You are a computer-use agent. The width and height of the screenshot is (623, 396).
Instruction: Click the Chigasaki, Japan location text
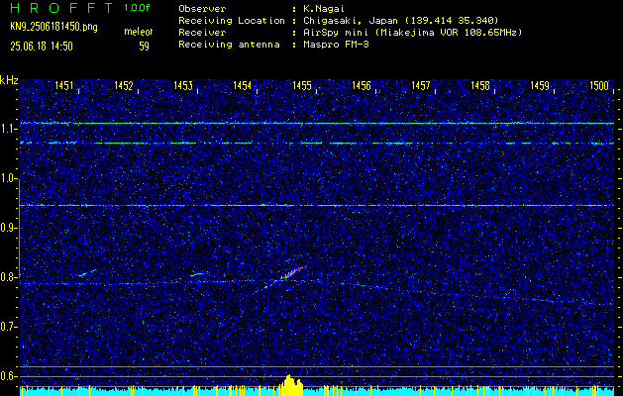[401, 21]
